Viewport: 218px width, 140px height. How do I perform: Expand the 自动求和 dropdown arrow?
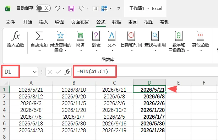39,50
